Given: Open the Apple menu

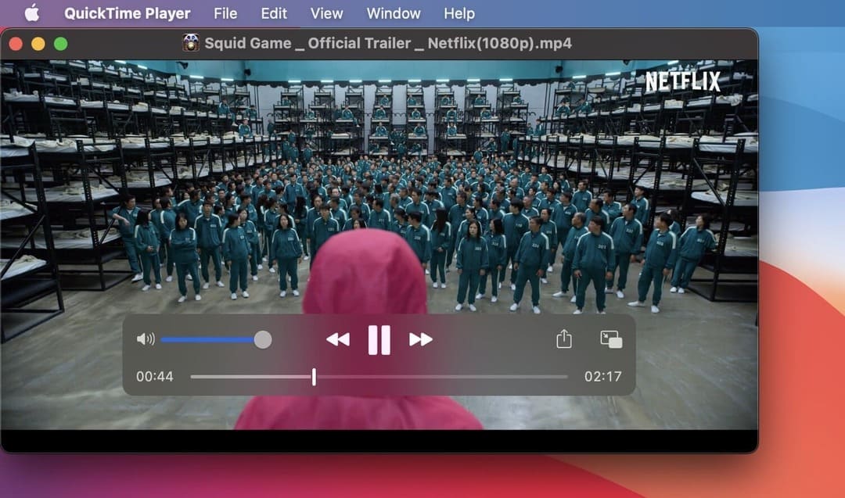Looking at the screenshot, I should coord(32,13).
